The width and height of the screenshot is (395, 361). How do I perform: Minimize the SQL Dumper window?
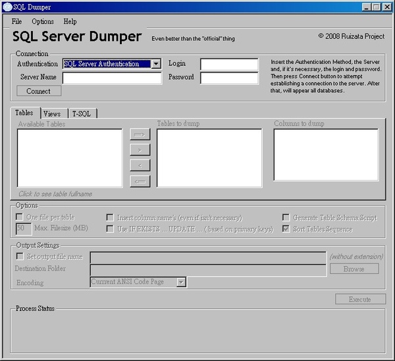367,7
